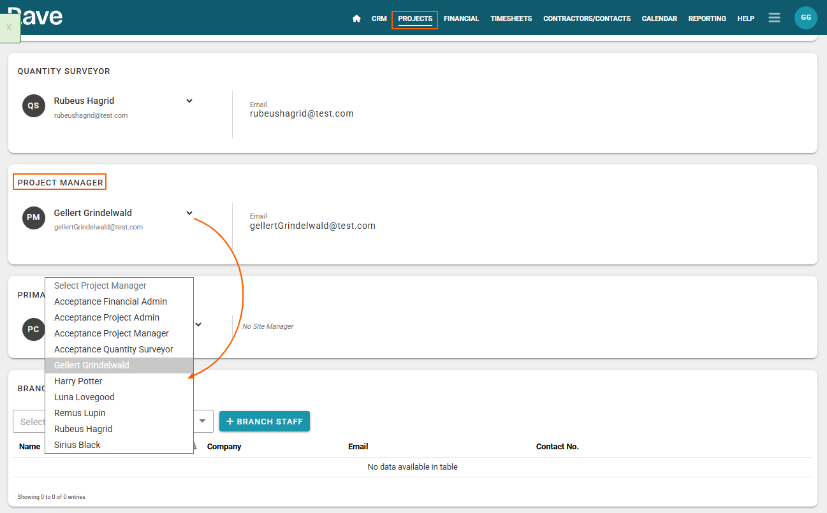Select Sirius Black option
This screenshot has height=513, width=827.
[119, 445]
